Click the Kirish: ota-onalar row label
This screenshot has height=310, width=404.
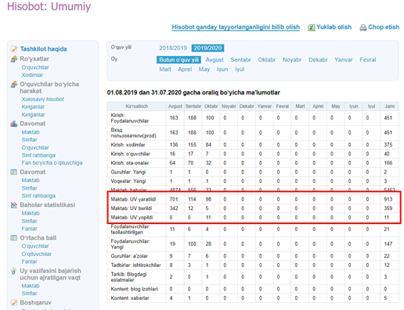pos(130,163)
